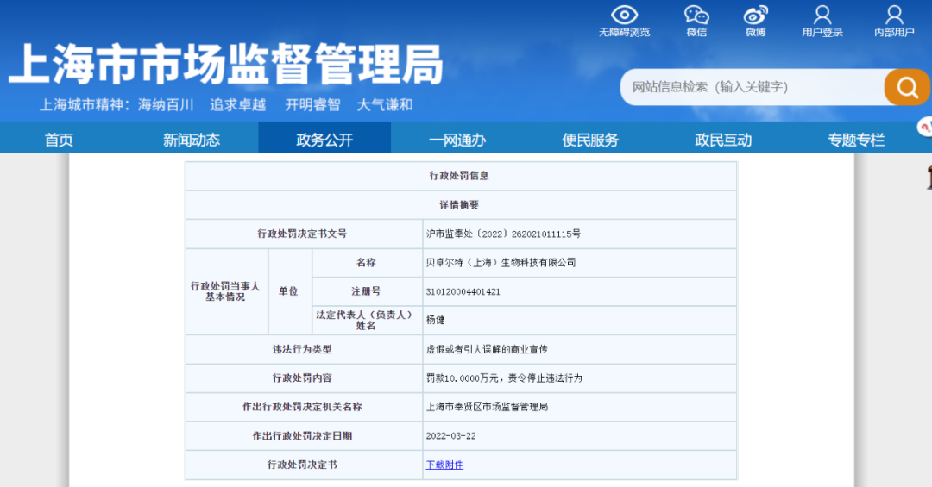Click the 用户登录 user login icon
This screenshot has width=932, height=487.
(x=822, y=16)
